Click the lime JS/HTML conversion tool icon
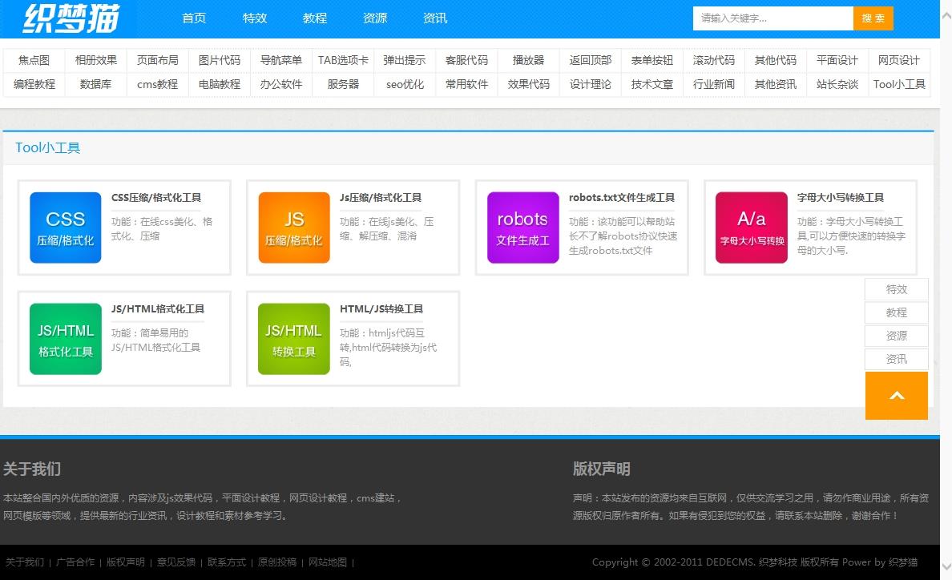This screenshot has height=580, width=952. pyautogui.click(x=294, y=339)
